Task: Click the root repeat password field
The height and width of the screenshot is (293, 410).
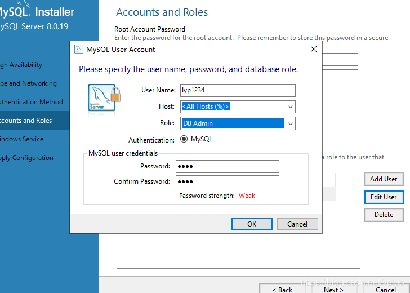Action: point(340,76)
